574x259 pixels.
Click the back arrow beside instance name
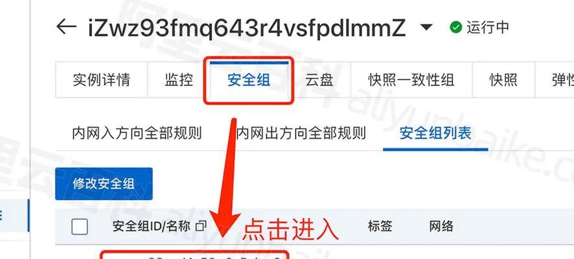coord(66,27)
